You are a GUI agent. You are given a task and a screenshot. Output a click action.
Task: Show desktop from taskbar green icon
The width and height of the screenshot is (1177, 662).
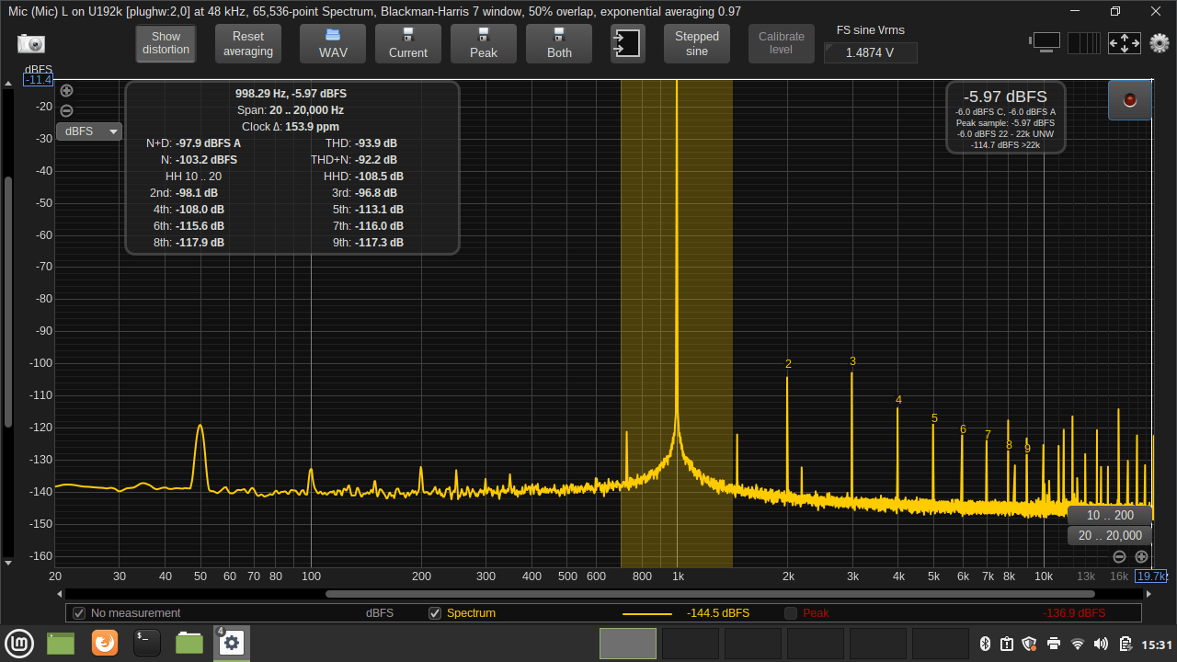61,643
